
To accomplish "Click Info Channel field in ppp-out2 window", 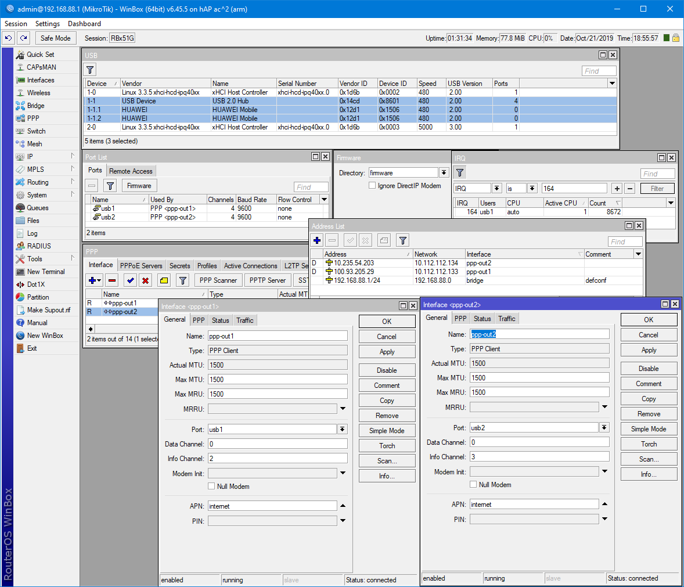I will point(539,456).
